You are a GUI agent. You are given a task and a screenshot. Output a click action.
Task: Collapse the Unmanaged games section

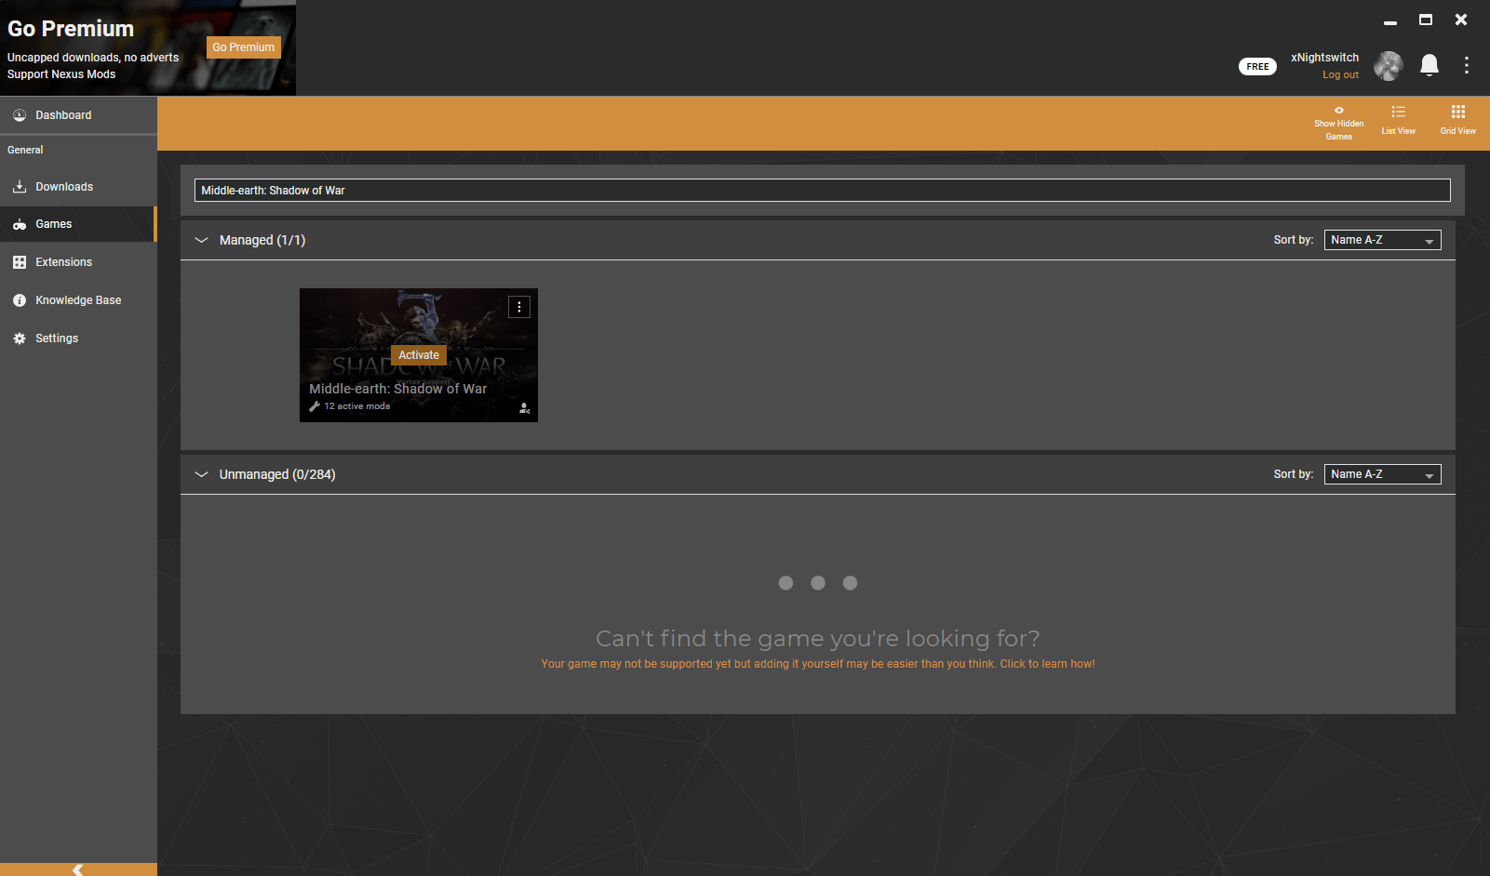(x=201, y=474)
